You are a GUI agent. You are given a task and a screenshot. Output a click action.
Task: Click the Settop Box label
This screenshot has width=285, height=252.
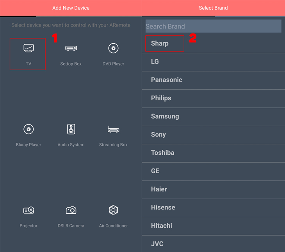pos(71,64)
